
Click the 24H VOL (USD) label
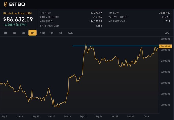pos(118,17)
